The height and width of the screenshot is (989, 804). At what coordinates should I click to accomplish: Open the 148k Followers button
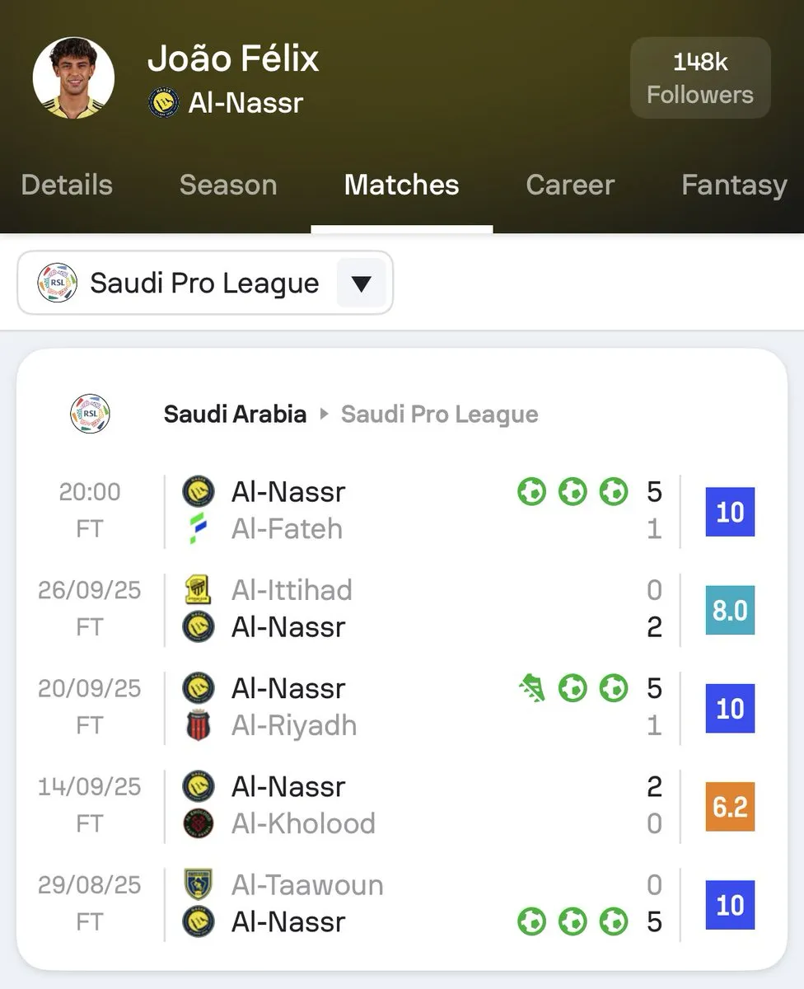(700, 78)
